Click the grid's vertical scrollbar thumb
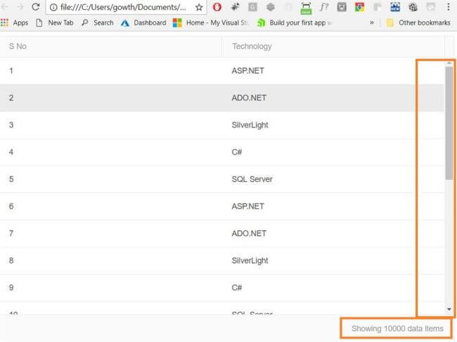Screen dimensions: 457x342 pyautogui.click(x=449, y=123)
